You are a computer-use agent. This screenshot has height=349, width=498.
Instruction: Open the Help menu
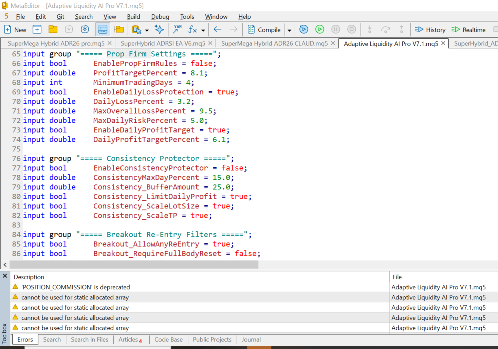(x=244, y=17)
